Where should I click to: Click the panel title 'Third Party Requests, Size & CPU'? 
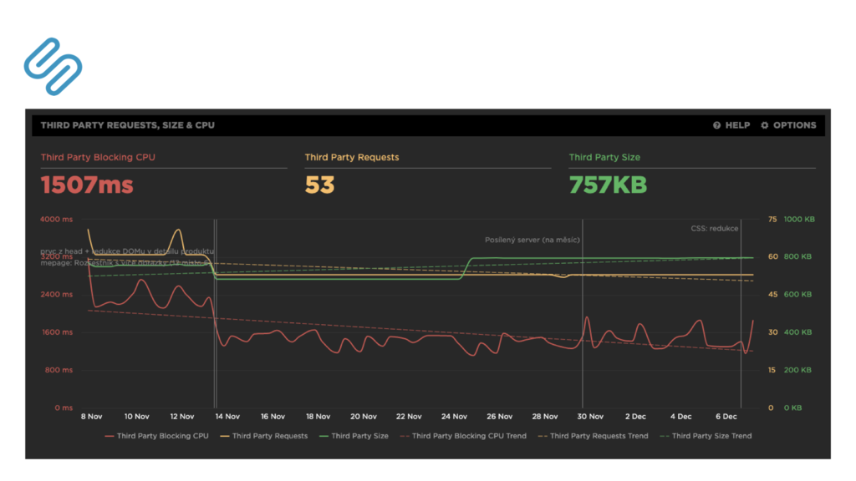(128, 125)
